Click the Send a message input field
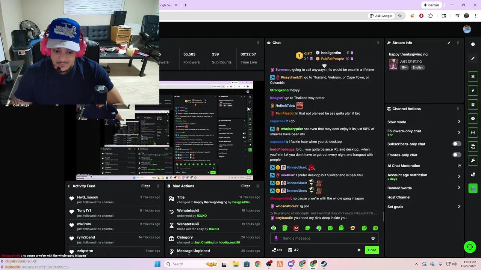Image resolution: width=481 pixels, height=270 pixels. pos(324,238)
